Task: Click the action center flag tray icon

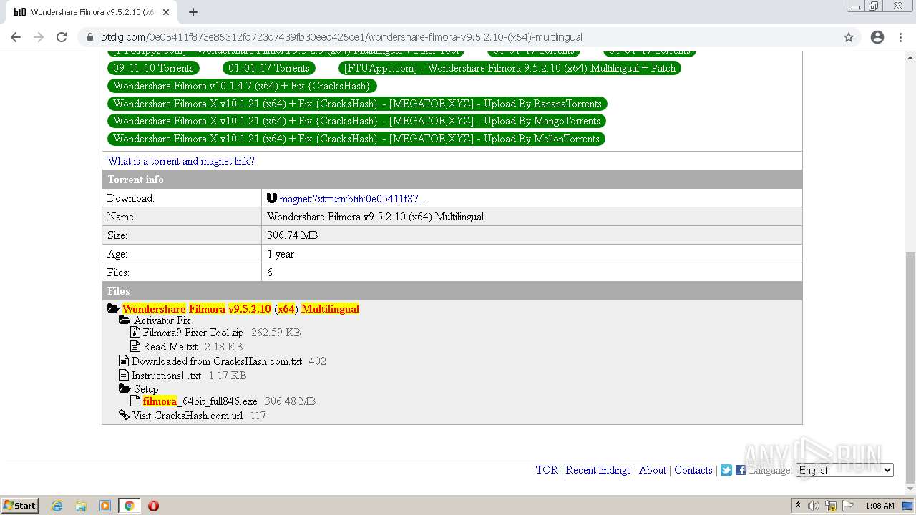Action: [x=847, y=506]
